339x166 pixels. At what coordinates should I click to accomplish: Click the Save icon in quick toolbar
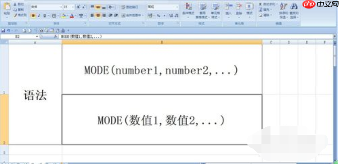tap(3, 31)
